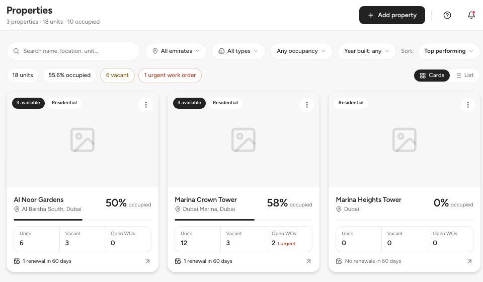The width and height of the screenshot is (483, 282).
Task: Click Al Noor Gardens Units value 6
Action: coord(22,243)
